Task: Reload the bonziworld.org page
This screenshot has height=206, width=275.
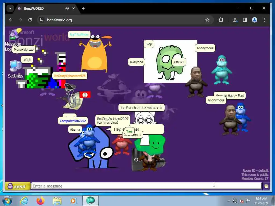Action: [x=30, y=20]
